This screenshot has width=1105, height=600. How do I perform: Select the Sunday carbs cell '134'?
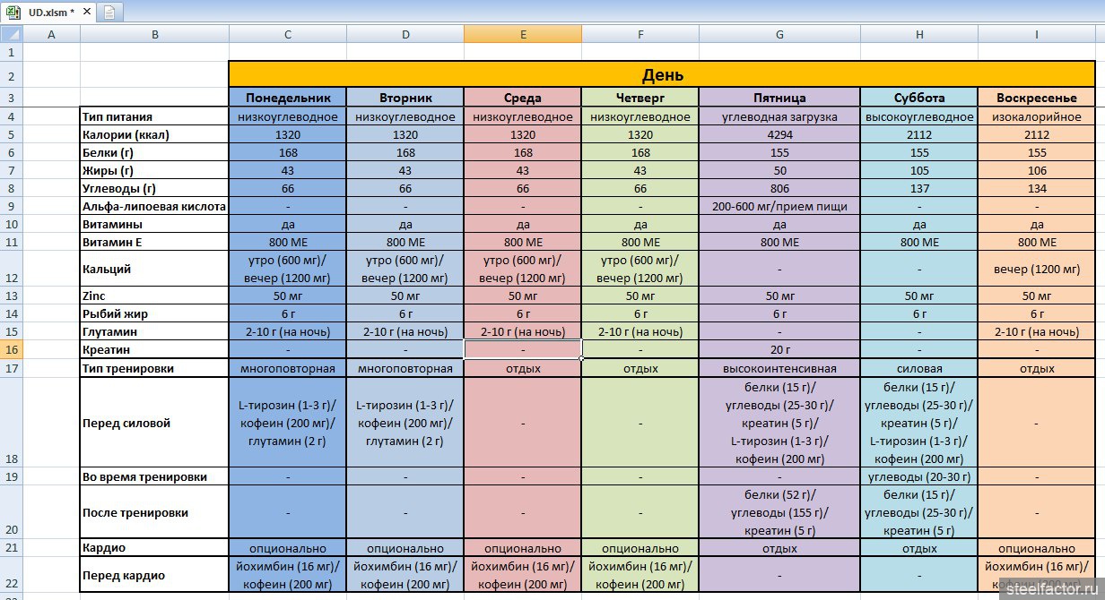click(1037, 188)
